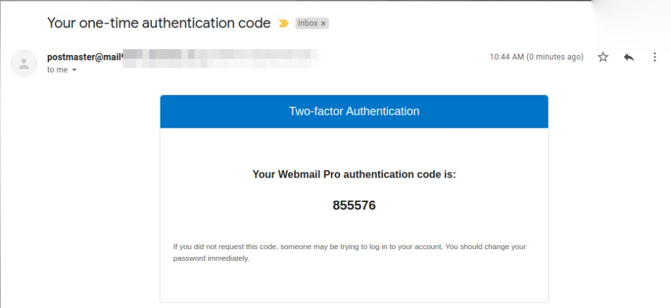The width and height of the screenshot is (671, 308).
Task: Click the blank area below the warning text
Action: 354,283
